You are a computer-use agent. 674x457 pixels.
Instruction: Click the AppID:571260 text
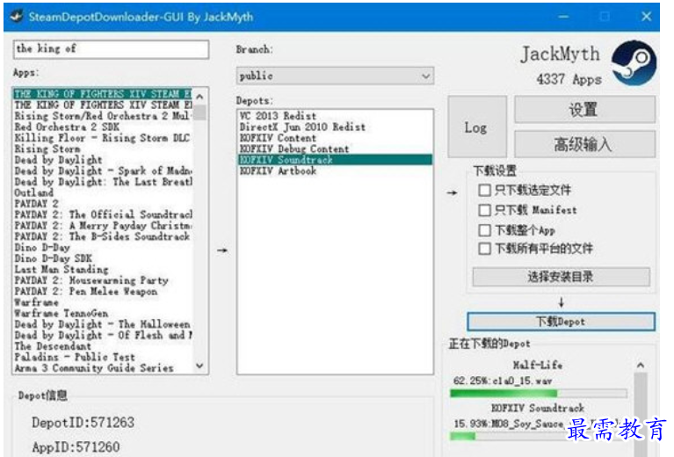pyautogui.click(x=76, y=446)
